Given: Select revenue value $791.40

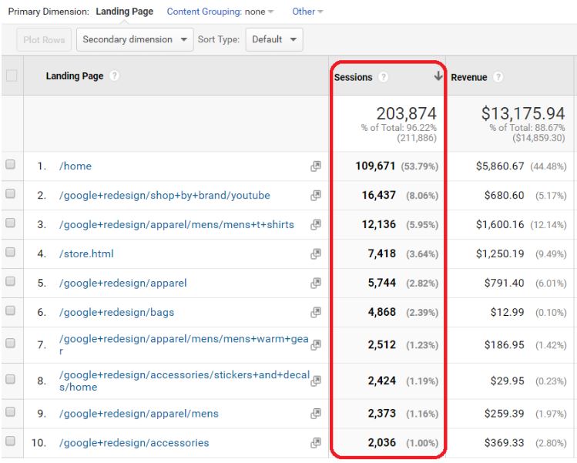Looking at the screenshot, I should [504, 283].
